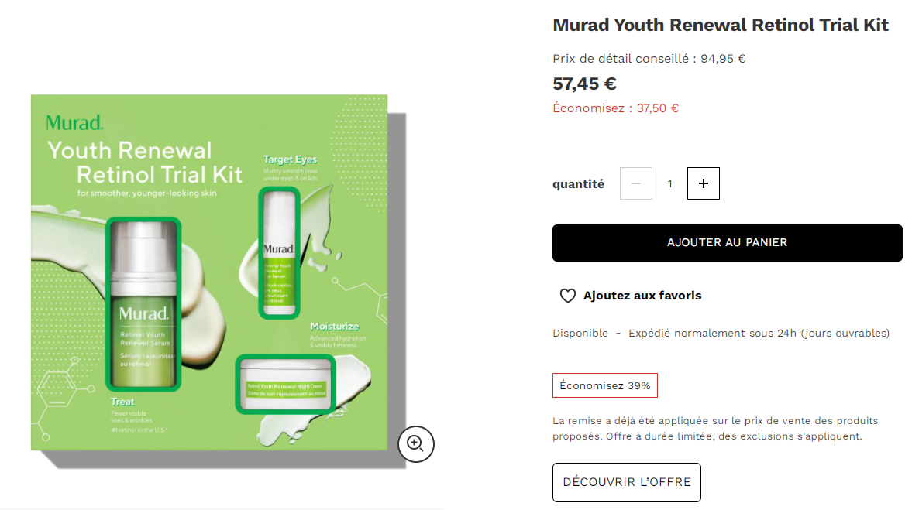This screenshot has height=510, width=912.
Task: Open the DÉCOUVRIR L'OFFRE button
Action: tap(626, 482)
